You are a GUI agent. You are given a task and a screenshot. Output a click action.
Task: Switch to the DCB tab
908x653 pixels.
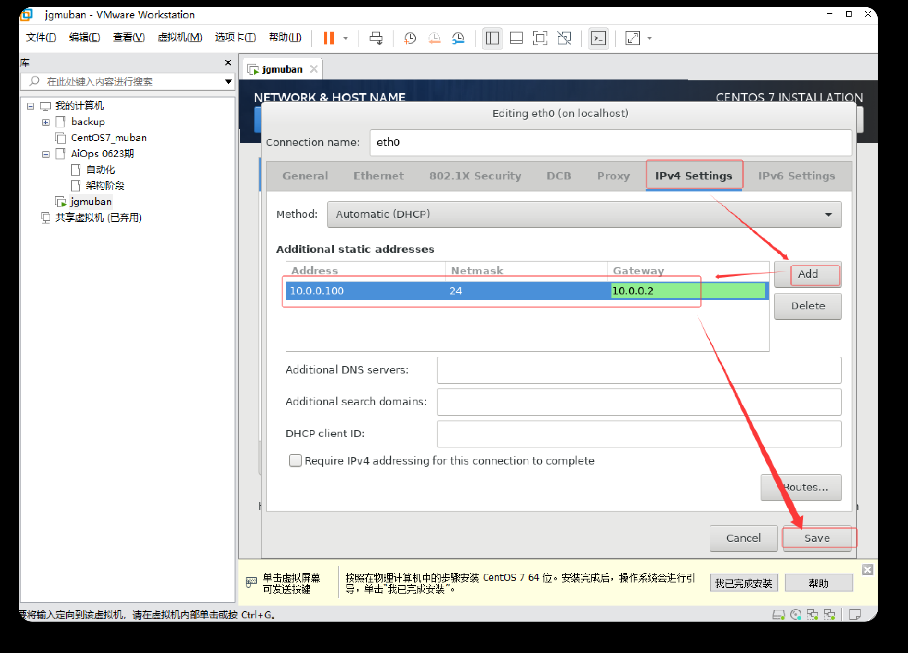coord(559,176)
